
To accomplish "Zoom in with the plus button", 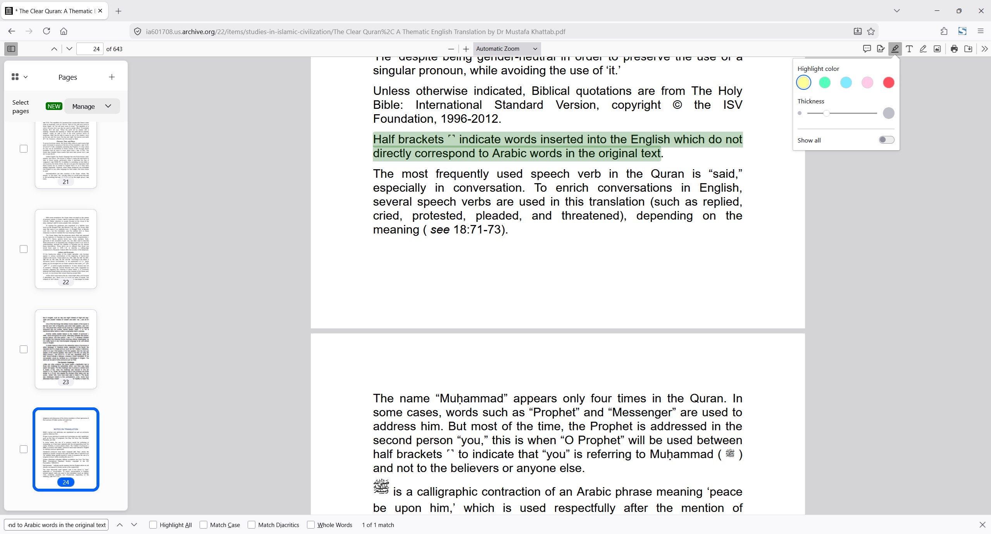I will click(466, 49).
